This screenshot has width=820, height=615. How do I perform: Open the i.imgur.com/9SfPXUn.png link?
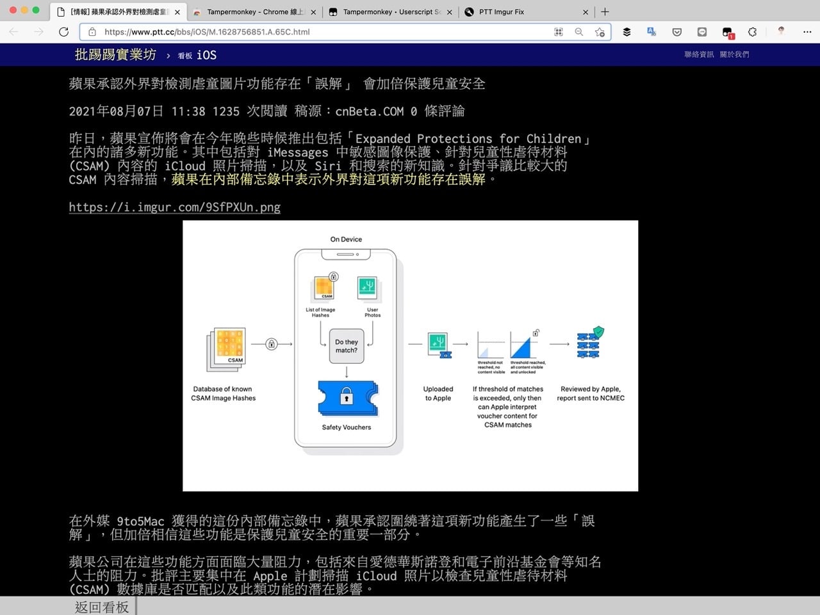tap(175, 207)
